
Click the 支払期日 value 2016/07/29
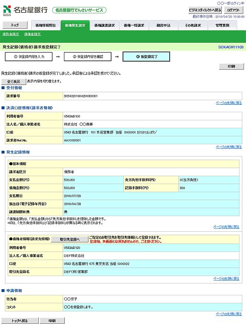[72, 196]
